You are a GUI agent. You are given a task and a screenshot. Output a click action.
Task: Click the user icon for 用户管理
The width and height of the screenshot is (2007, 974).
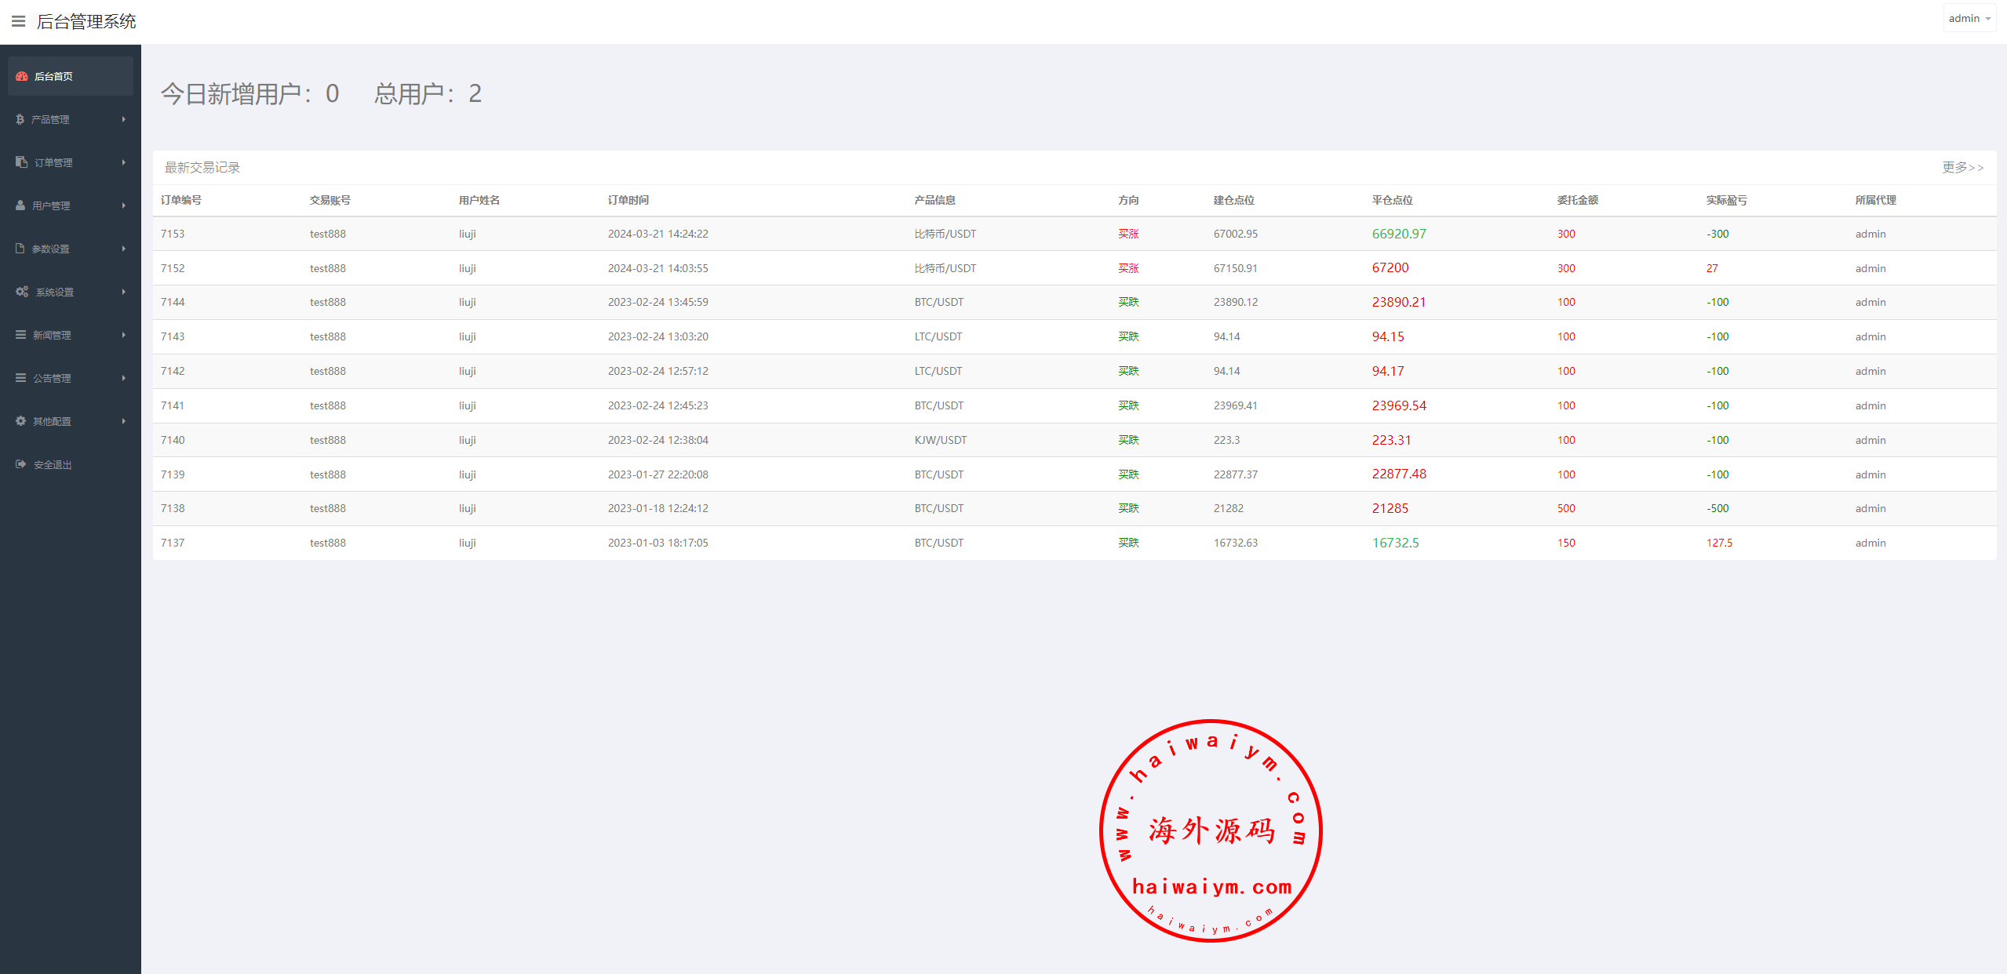(x=20, y=205)
